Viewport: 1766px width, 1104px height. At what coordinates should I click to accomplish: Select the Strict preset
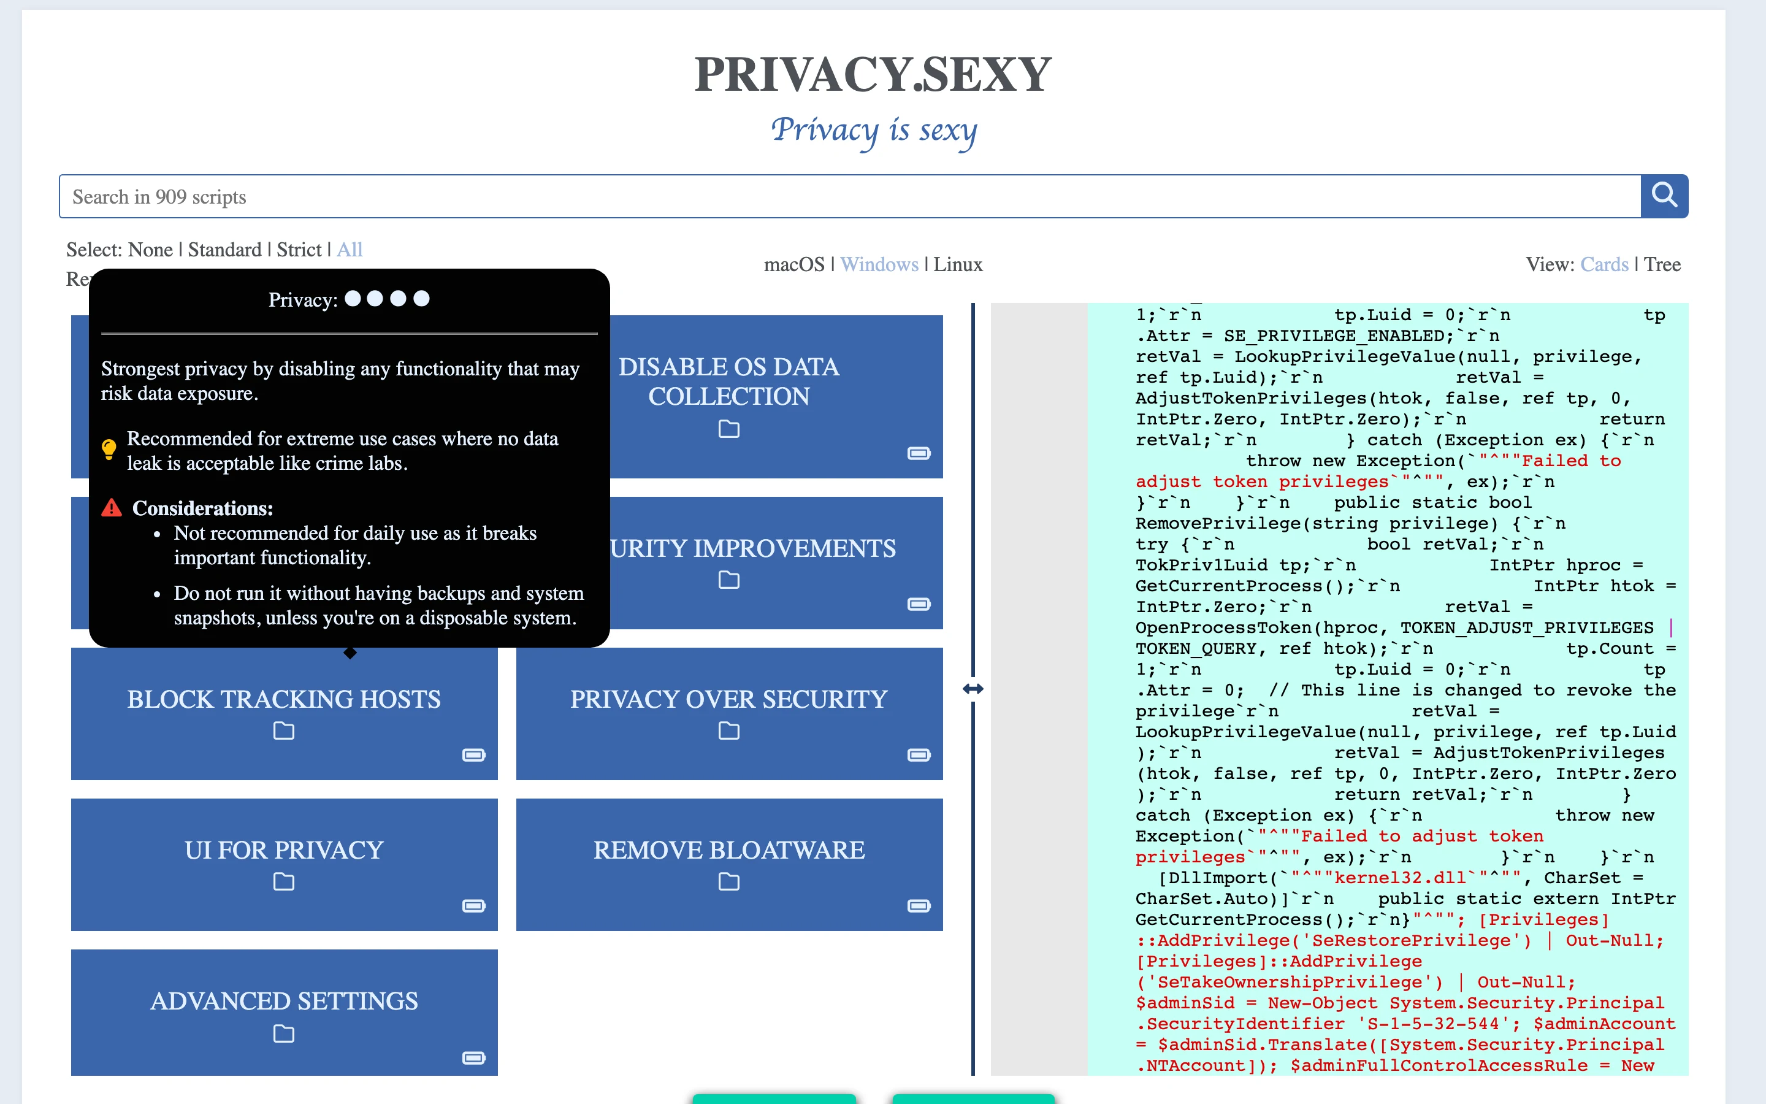(299, 250)
